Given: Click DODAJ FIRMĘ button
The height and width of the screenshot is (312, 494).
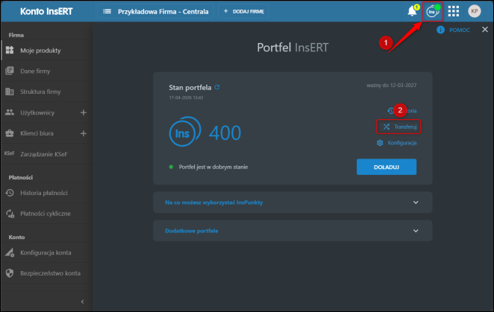Looking at the screenshot, I should tap(243, 11).
